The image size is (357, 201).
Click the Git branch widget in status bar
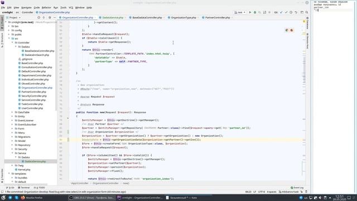tap(289, 192)
